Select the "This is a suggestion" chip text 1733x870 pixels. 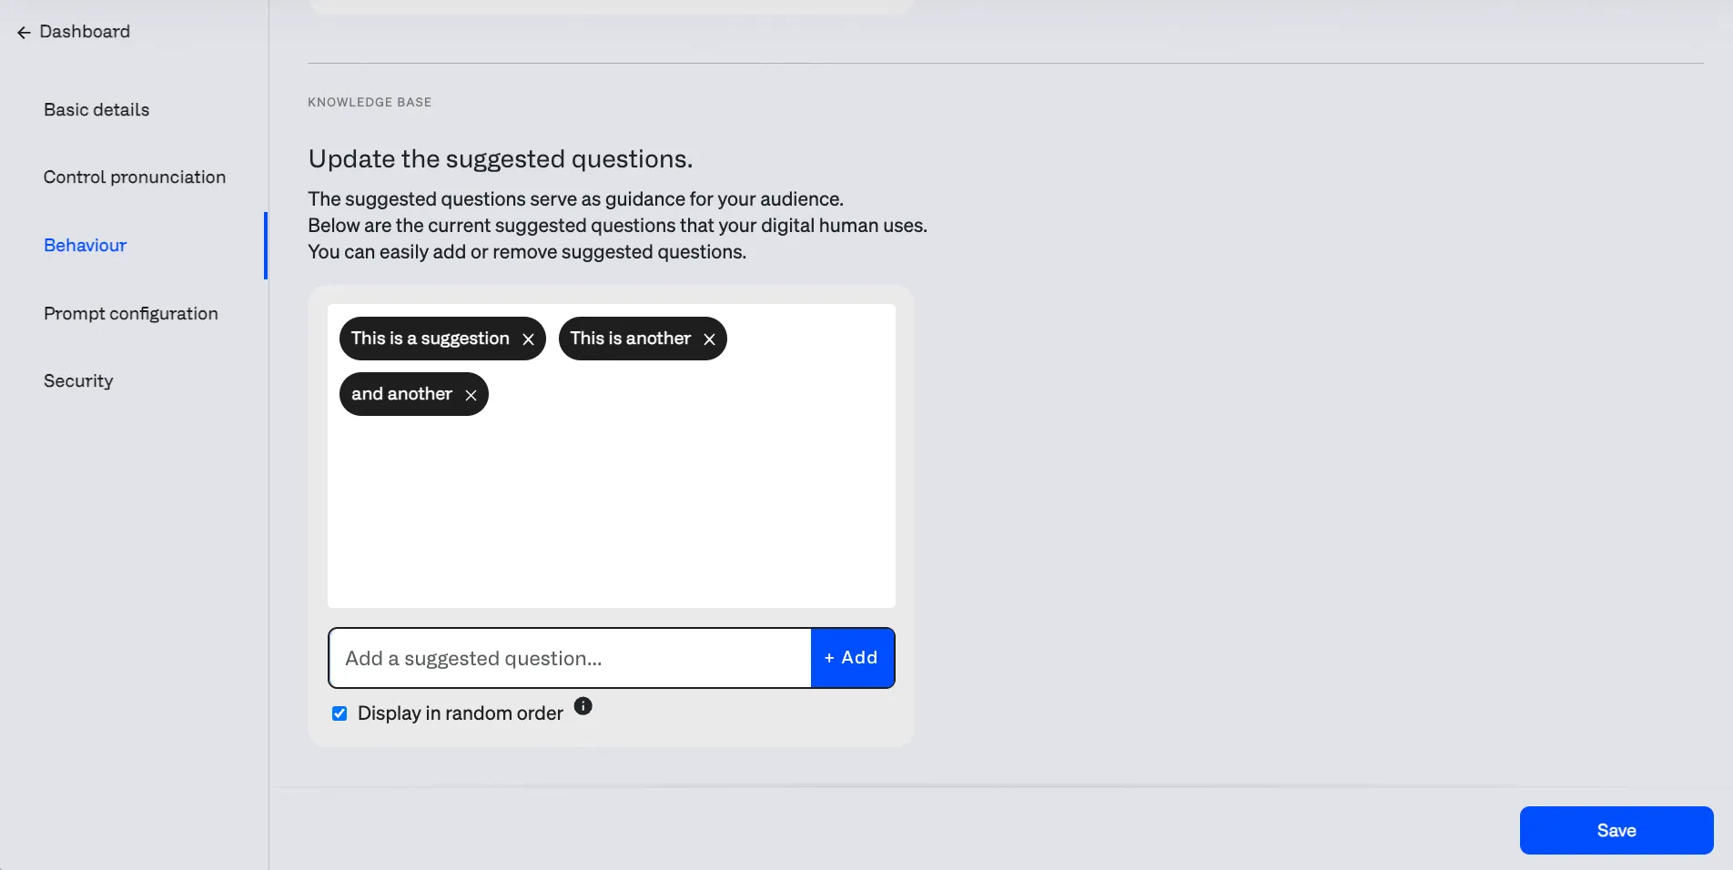[431, 339]
